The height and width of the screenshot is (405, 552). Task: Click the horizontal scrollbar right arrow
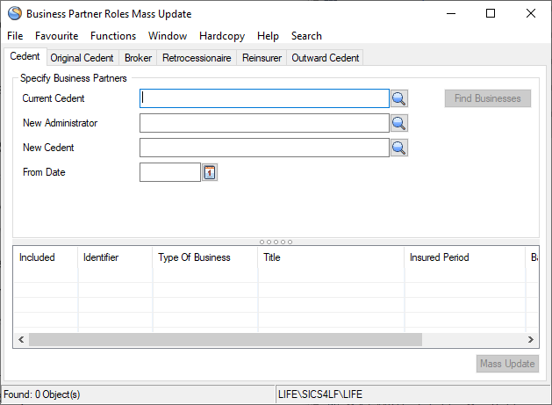pyautogui.click(x=531, y=339)
